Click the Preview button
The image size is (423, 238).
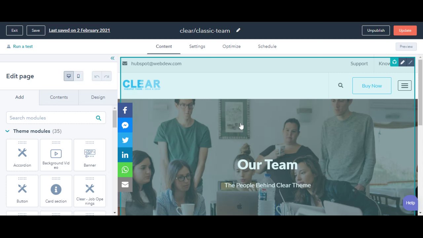point(406,47)
